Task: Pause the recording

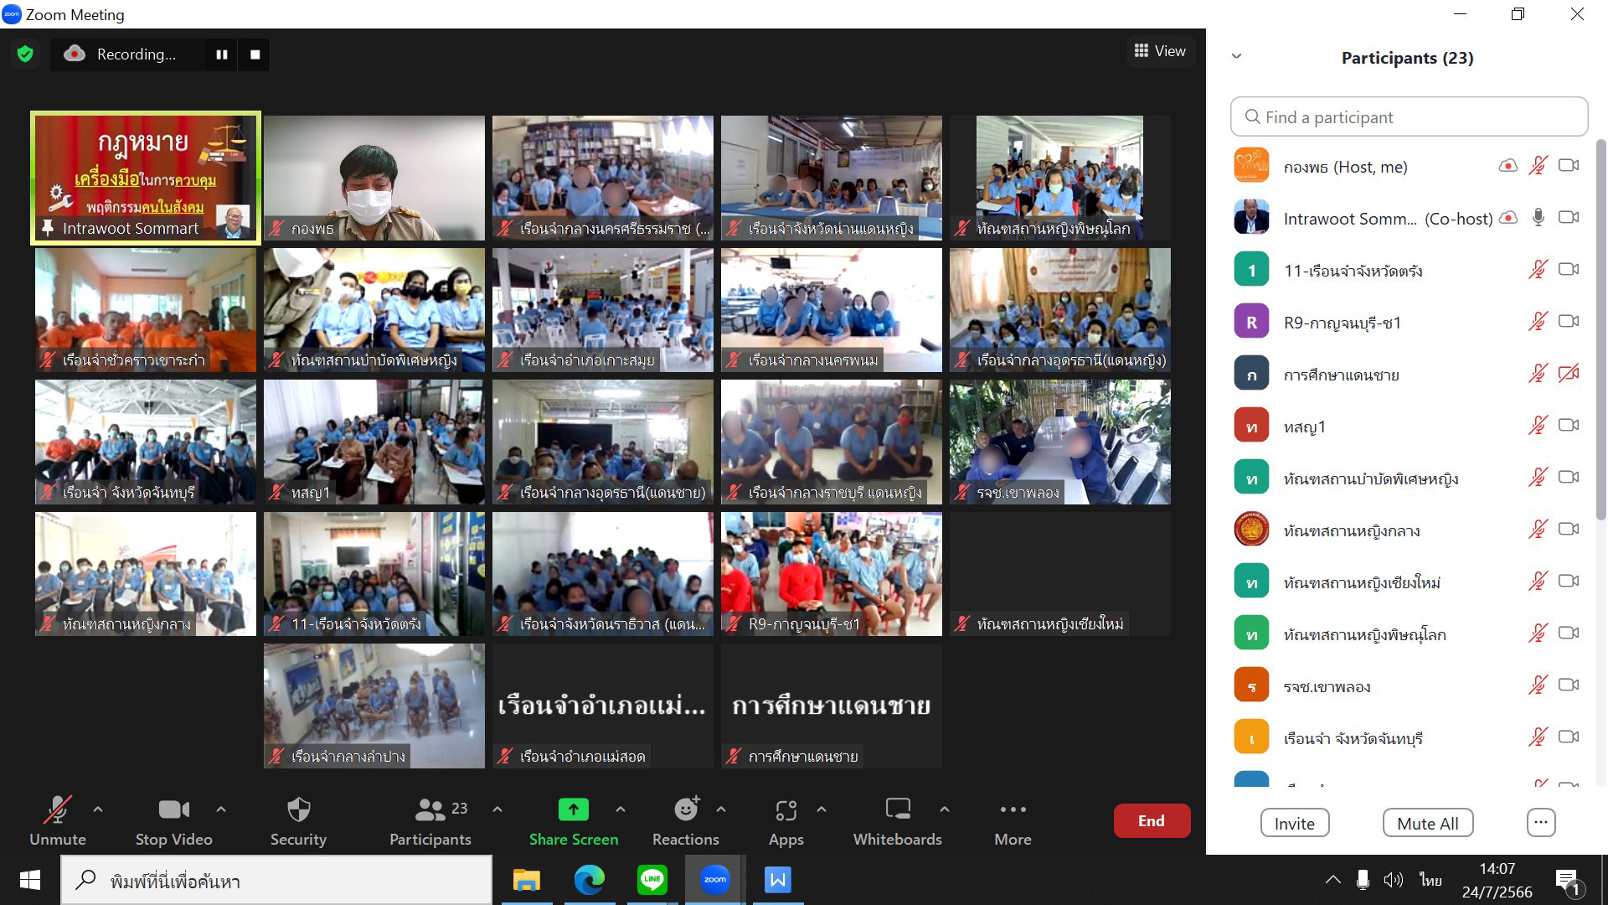Action: coord(222,54)
